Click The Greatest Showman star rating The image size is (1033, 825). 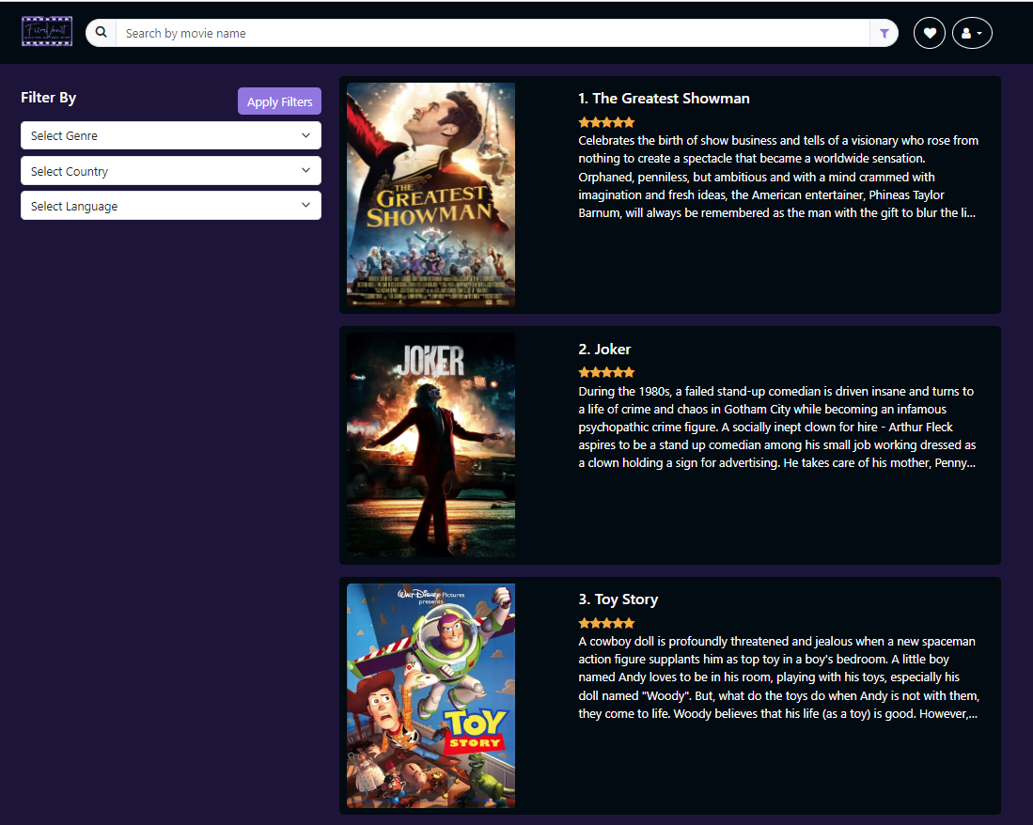(606, 122)
